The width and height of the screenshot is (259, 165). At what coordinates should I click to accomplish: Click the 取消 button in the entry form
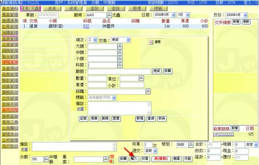[161, 119]
